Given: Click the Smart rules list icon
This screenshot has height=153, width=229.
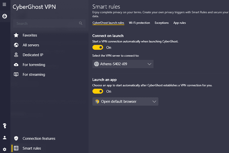Looking at the screenshot, I should (16, 148).
